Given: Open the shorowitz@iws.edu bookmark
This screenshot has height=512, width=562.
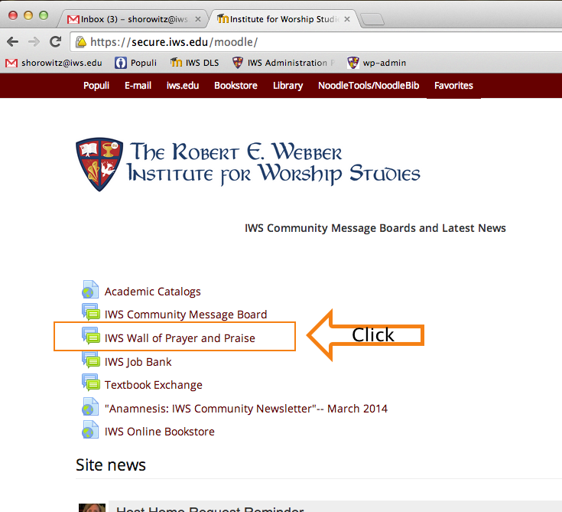Looking at the screenshot, I should [54, 63].
